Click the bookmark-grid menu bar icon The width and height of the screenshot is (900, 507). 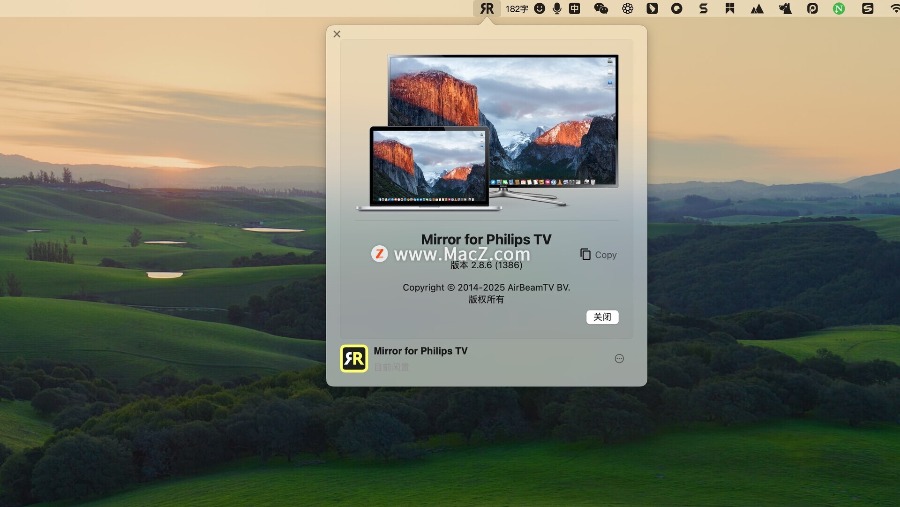pyautogui.click(x=730, y=8)
